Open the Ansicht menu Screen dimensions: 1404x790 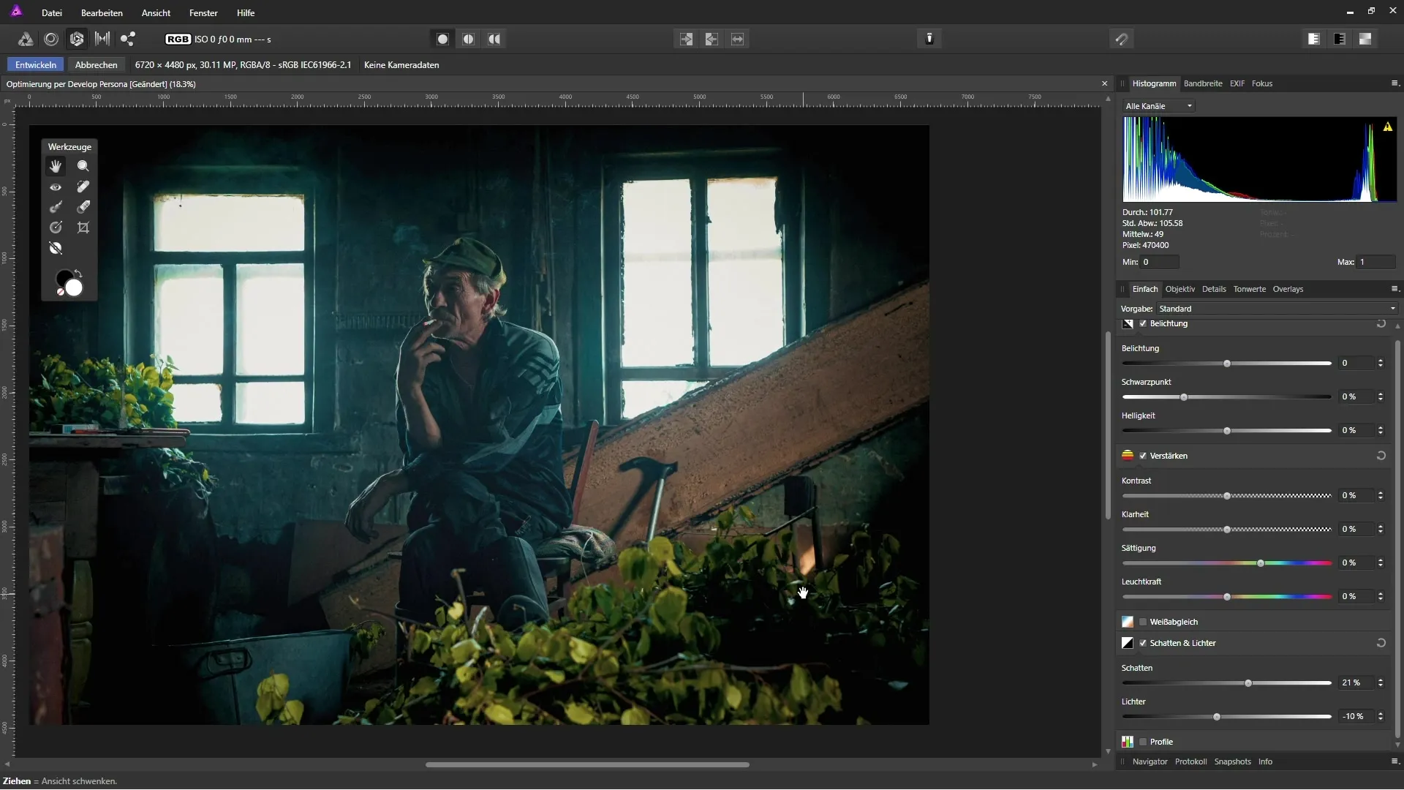156,13
